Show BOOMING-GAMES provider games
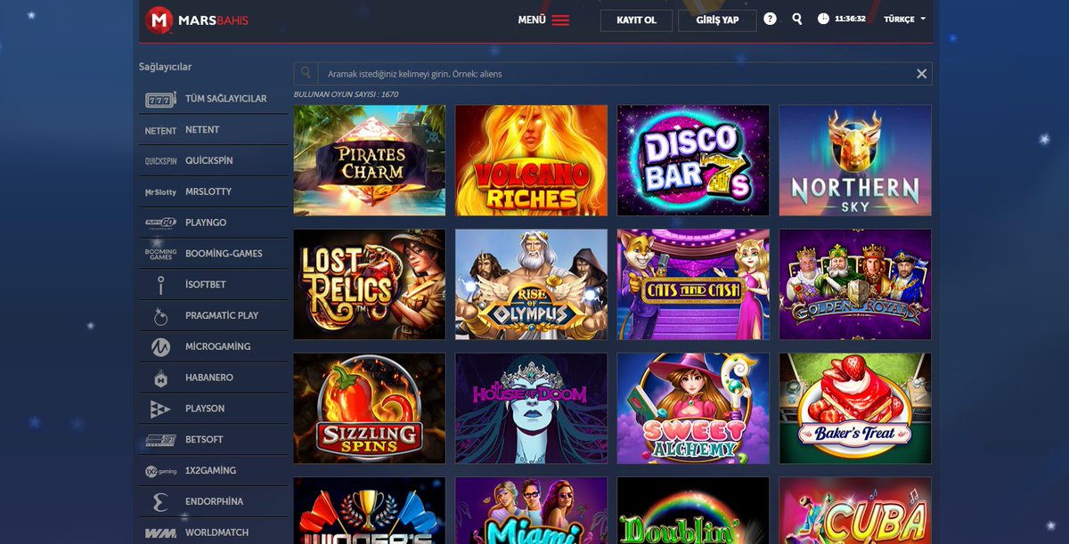1069x544 pixels. tap(224, 254)
